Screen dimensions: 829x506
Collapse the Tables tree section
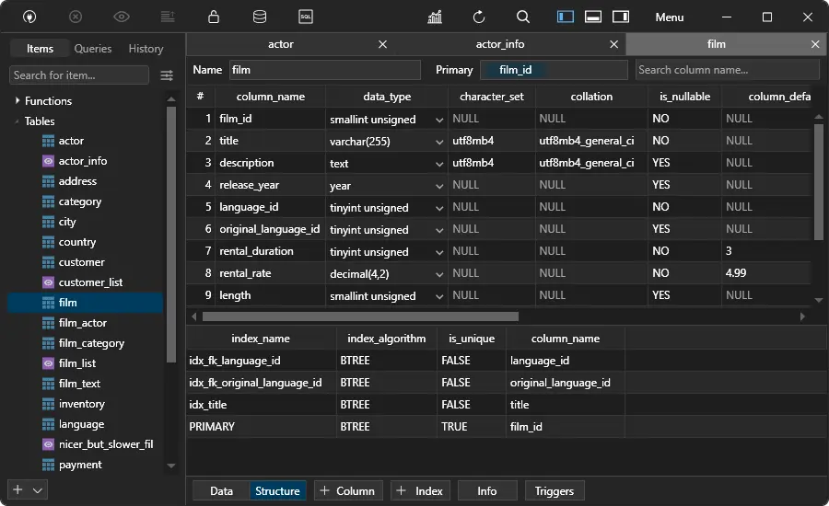(x=17, y=121)
